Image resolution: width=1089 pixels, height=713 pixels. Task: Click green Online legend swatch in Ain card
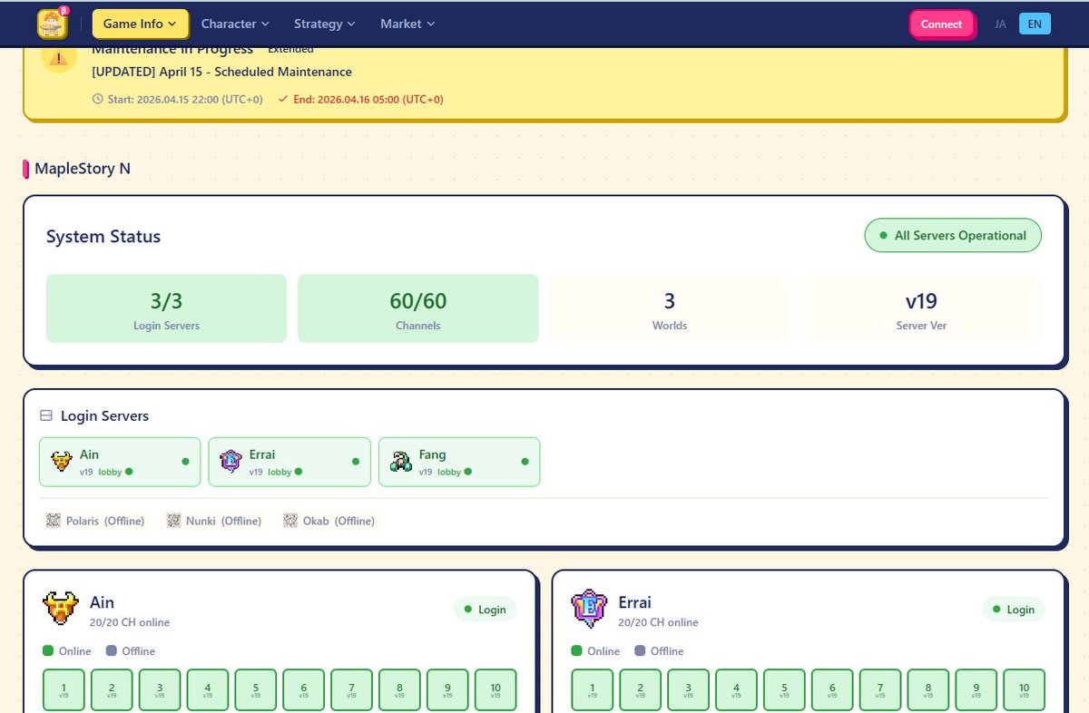pyautogui.click(x=48, y=650)
